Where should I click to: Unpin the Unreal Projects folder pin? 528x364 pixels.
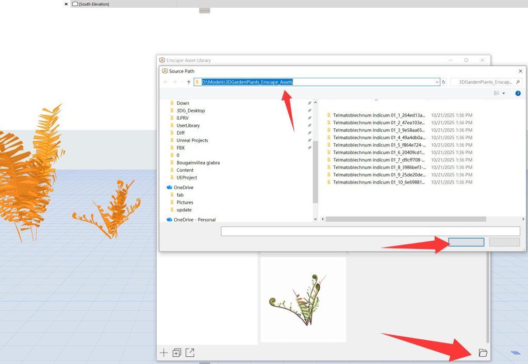tap(309, 140)
